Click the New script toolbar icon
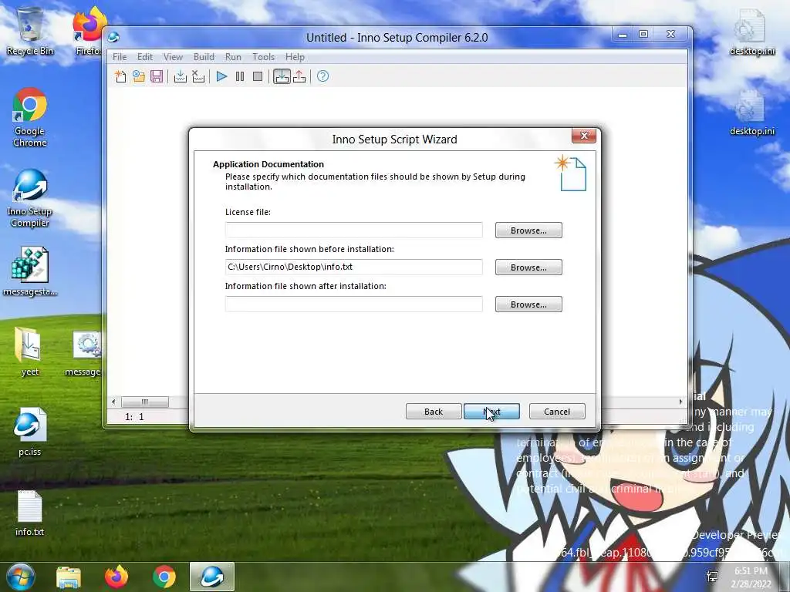The image size is (790, 592). [x=120, y=76]
